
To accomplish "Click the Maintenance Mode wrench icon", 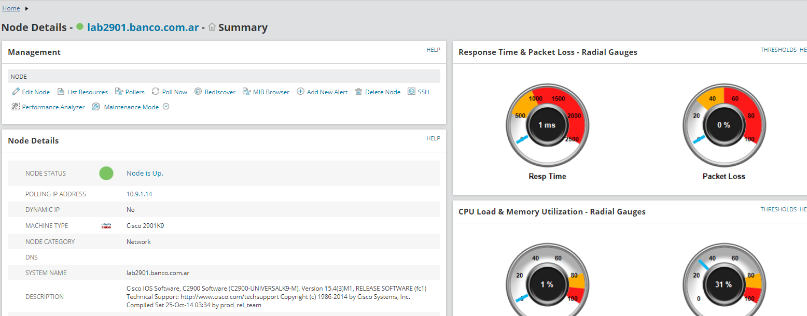I will (x=96, y=107).
